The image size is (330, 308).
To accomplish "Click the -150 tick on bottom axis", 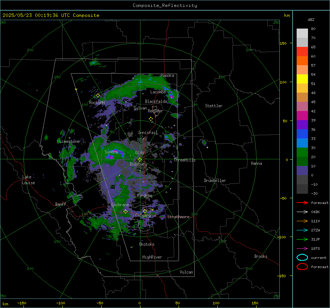I will [x=22, y=303].
